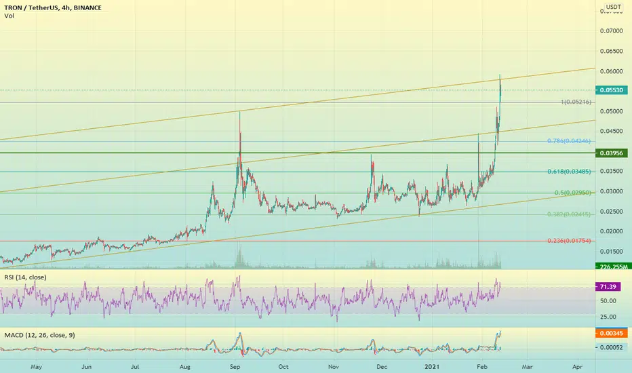Click the TRON / TetherUS chart title
The height and width of the screenshot is (373, 632).
(x=53, y=7)
